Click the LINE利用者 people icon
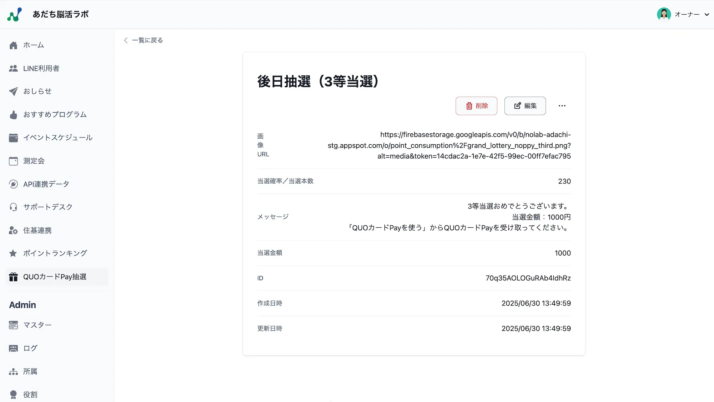The height and width of the screenshot is (402, 714). (13, 68)
